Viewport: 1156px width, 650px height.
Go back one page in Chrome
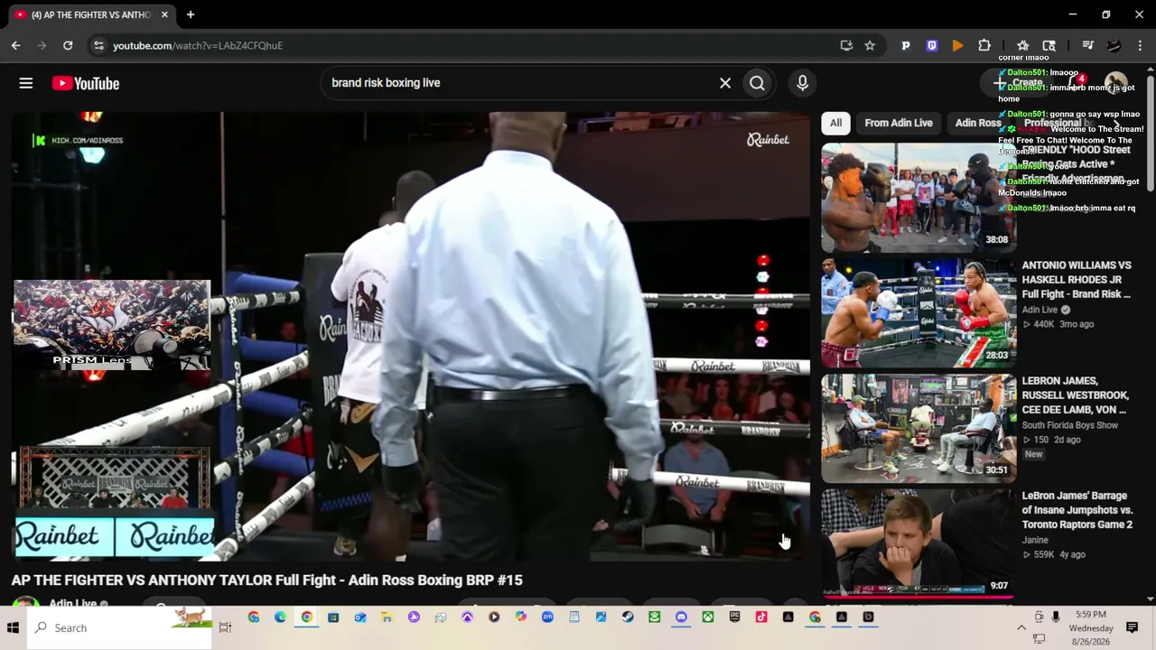16,45
